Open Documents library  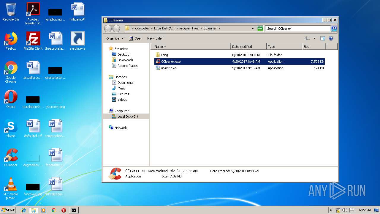(125, 83)
